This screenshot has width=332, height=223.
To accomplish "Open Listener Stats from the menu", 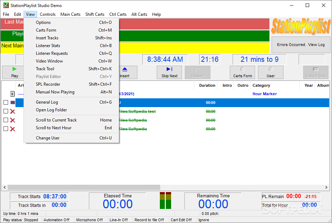I will pyautogui.click(x=72, y=46).
